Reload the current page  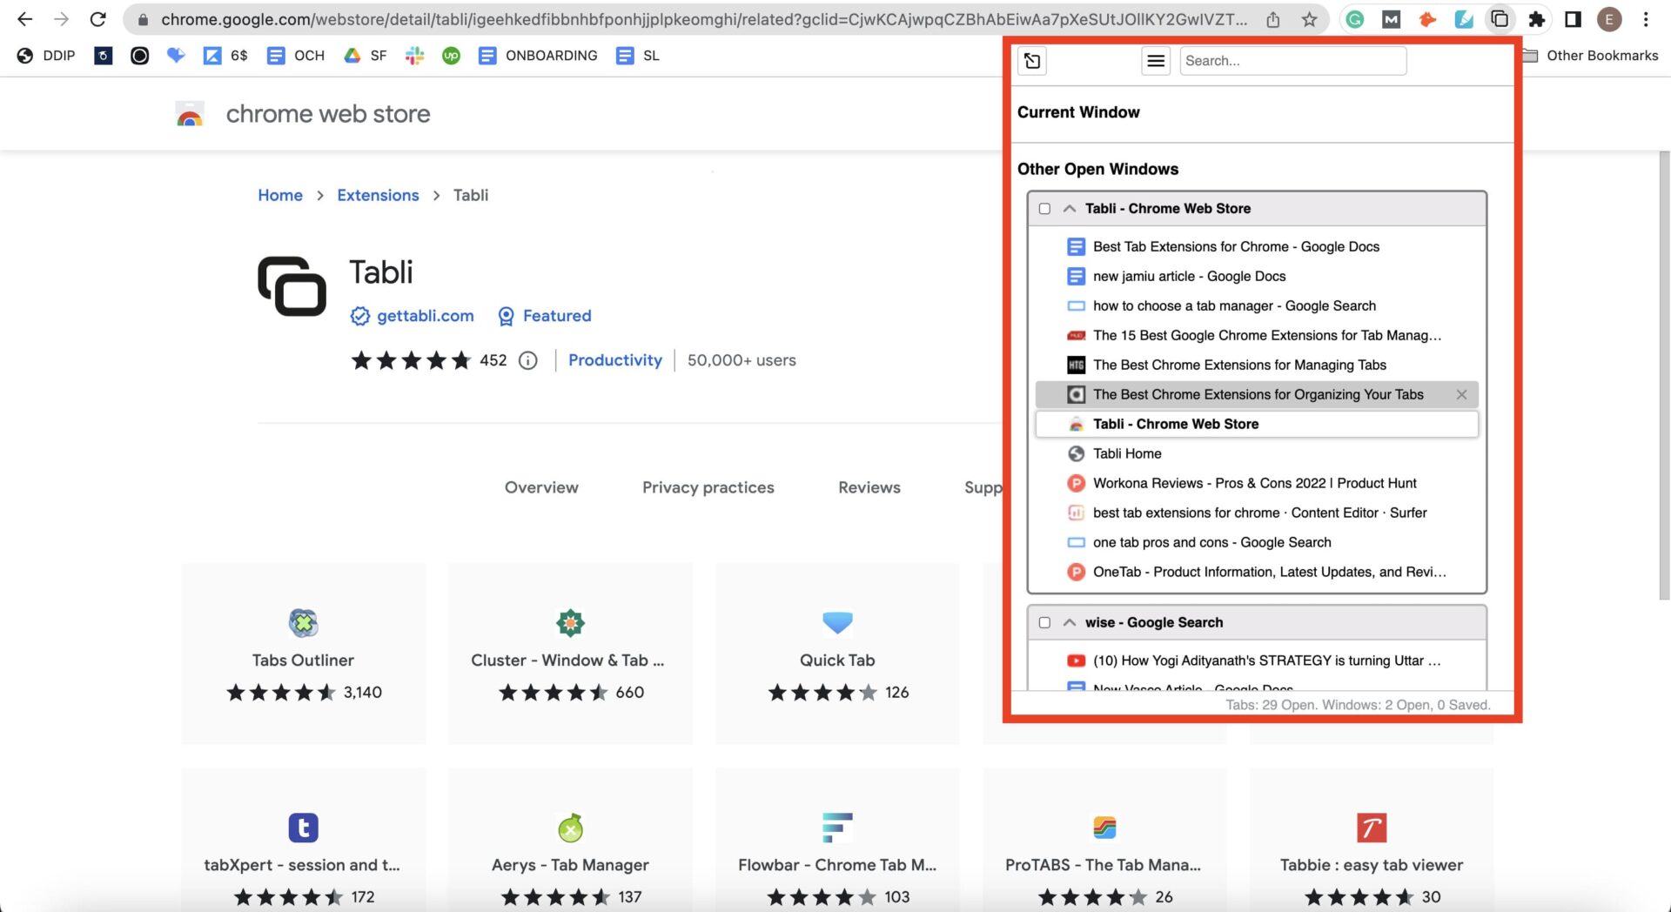point(98,19)
